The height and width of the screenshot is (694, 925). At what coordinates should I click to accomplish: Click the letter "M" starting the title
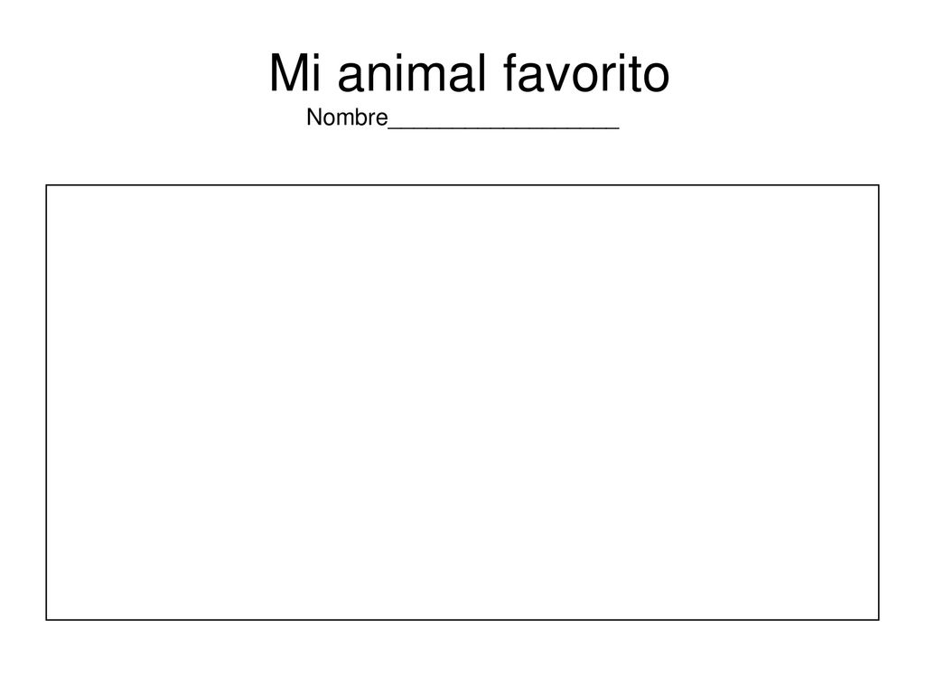(x=287, y=73)
